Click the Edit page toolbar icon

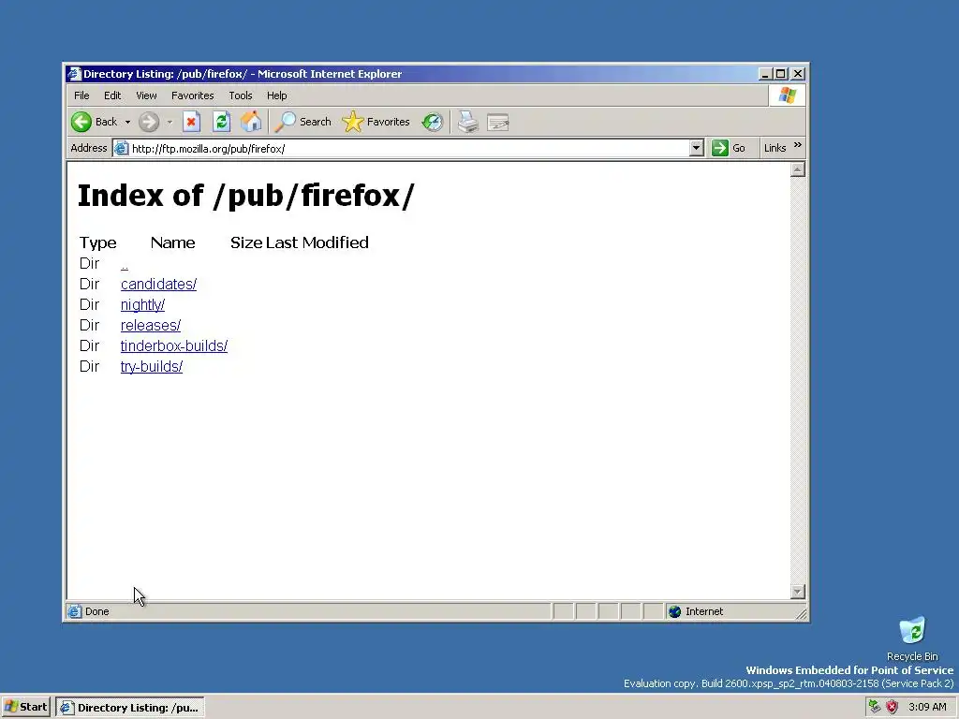[x=498, y=123]
